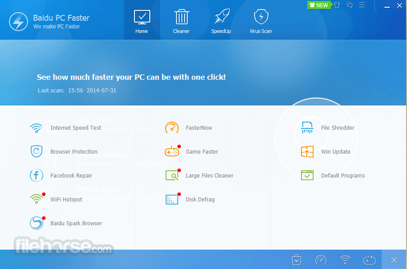Click the green WiFi Hotspot icon

tap(37, 199)
